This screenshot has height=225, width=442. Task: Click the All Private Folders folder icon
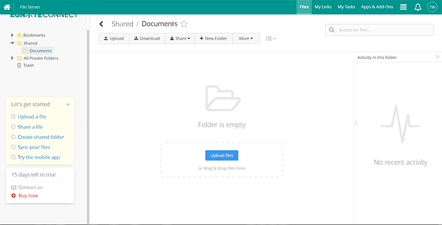coord(19,58)
